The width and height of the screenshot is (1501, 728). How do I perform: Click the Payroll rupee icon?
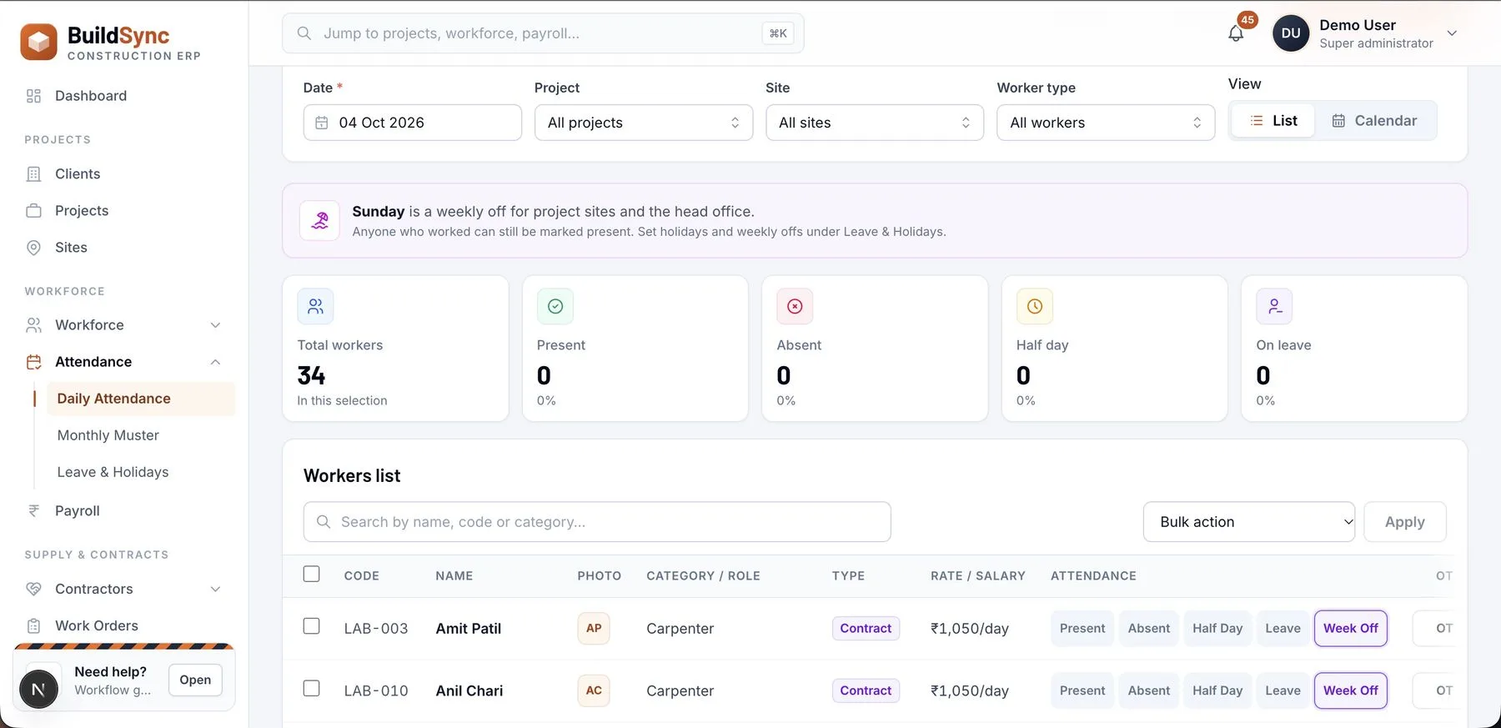(x=33, y=511)
